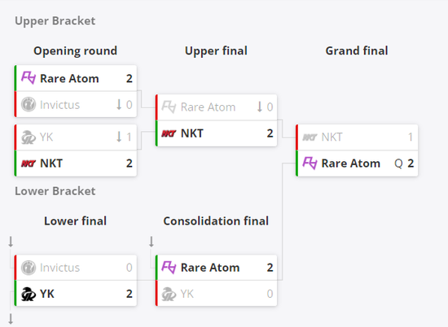The image size is (448, 327).
Task: Click the Upper Bracket heading
Action: pyautogui.click(x=55, y=21)
